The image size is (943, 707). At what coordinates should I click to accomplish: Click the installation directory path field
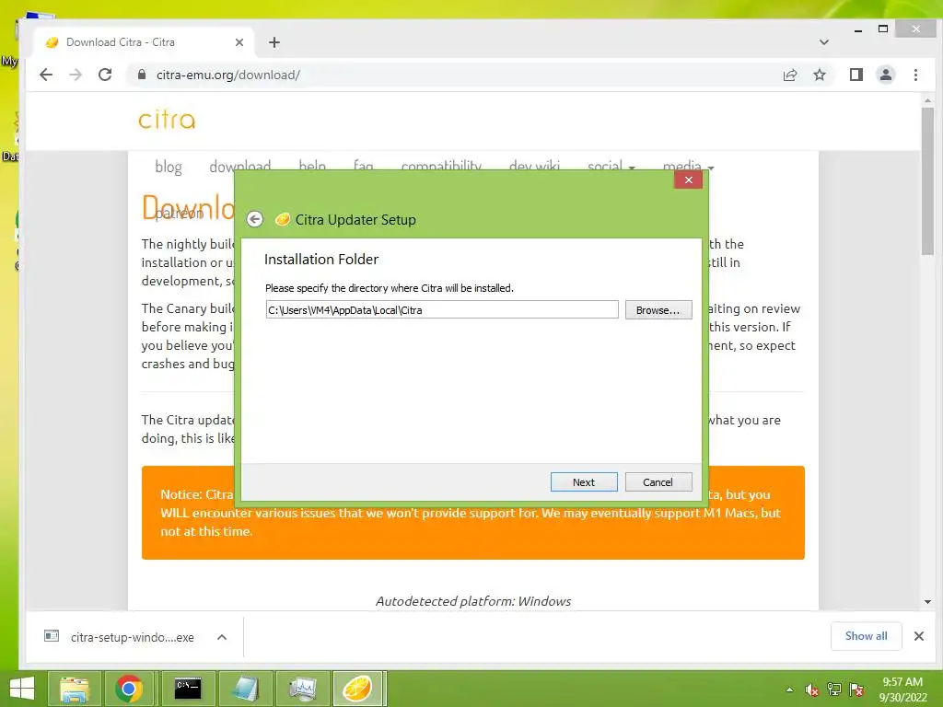pos(442,309)
